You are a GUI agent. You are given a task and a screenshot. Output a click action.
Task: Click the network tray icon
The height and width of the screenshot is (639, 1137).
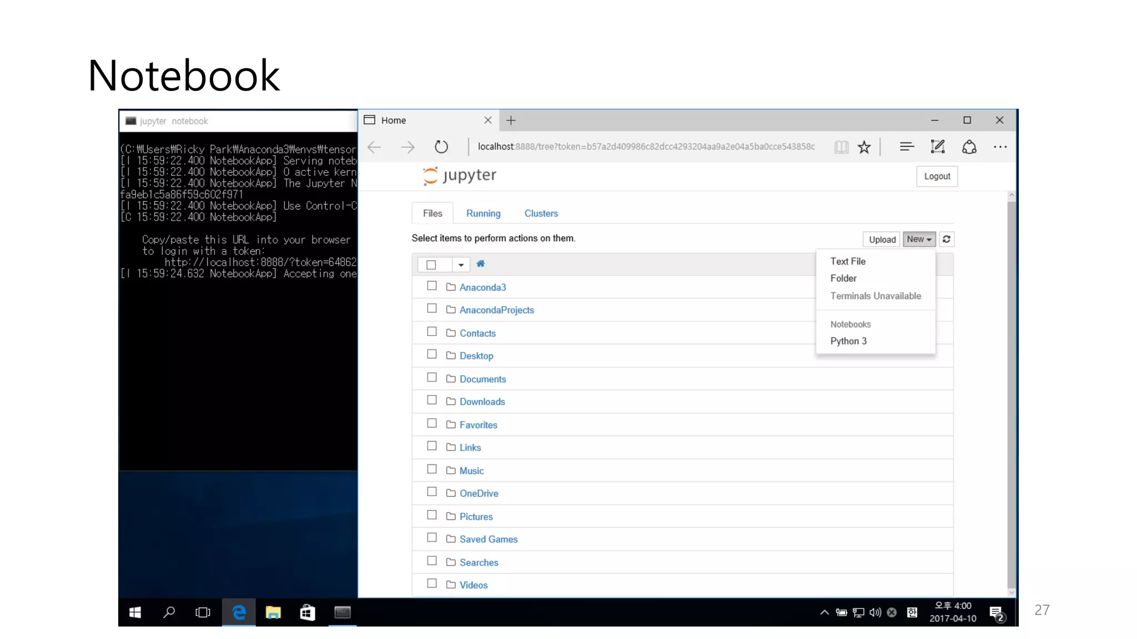tap(858, 612)
